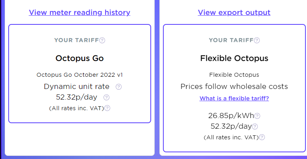This screenshot has height=159, width=307.
Task: Follow What is a flexible tariff? link
Action: [234, 98]
